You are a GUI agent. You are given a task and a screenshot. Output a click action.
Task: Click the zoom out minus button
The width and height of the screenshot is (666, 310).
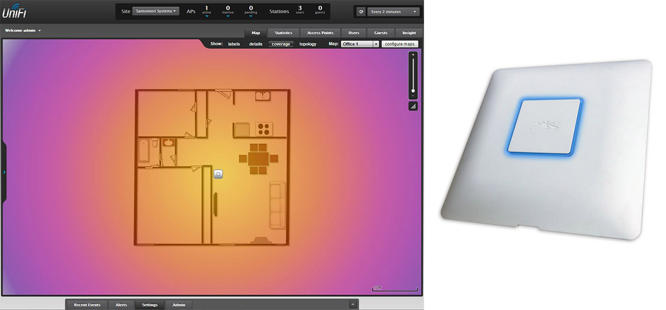click(413, 96)
